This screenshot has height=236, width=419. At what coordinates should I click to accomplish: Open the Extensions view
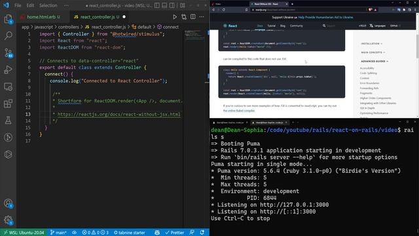click(8, 104)
